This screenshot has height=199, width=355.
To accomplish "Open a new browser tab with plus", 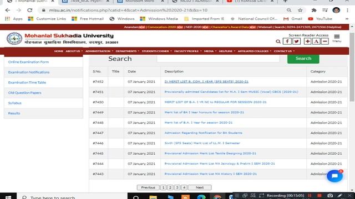I will pos(285,1).
